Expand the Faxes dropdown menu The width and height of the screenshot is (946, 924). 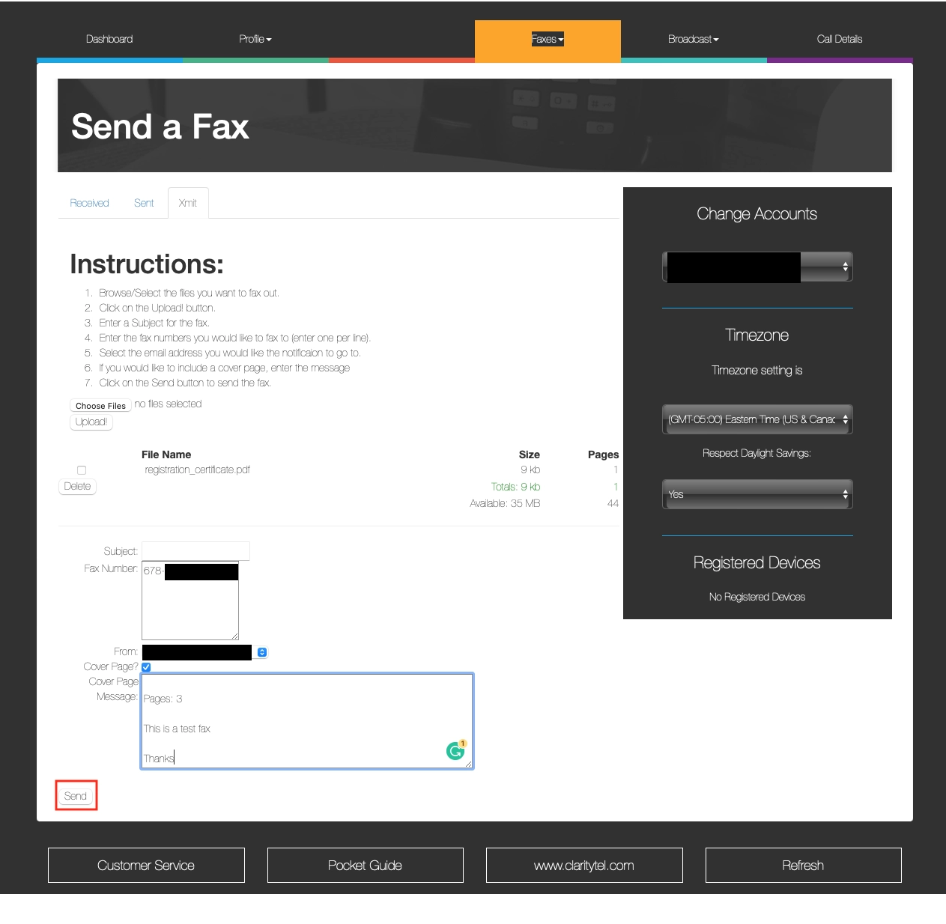click(x=548, y=39)
